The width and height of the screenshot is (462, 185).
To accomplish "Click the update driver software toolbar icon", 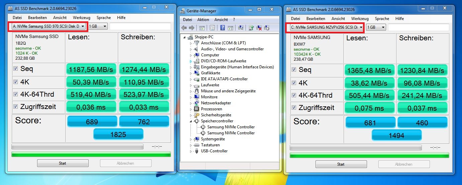I will pos(251,28).
